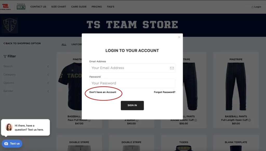Click the info icon next to Full Length Open Cuff
This screenshot has height=151, width=266.
click(x=249, y=120)
